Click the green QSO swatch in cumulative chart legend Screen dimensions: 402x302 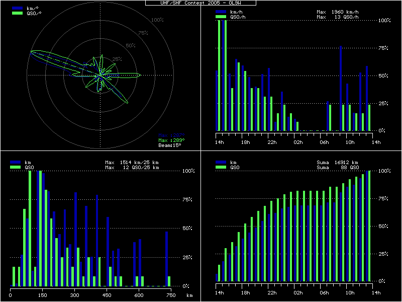[221, 167]
